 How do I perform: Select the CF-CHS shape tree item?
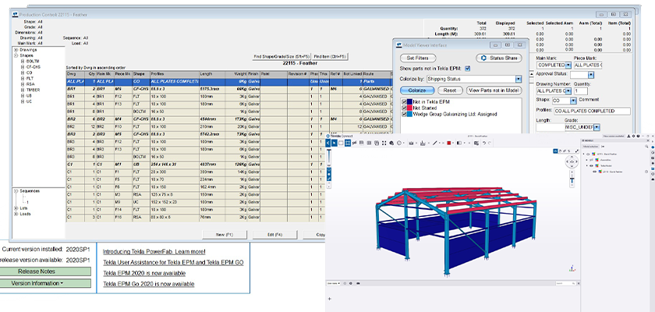[33, 67]
